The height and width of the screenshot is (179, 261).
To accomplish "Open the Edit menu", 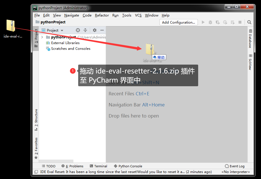I will coord(46,15).
